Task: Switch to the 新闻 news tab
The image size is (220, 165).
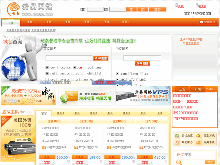Action: click(197, 89)
